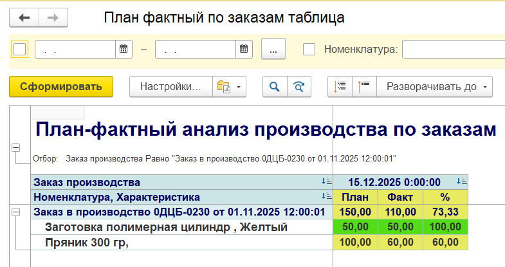Open calendar for the start date
Screen dimensions: 505x267
click(124, 49)
